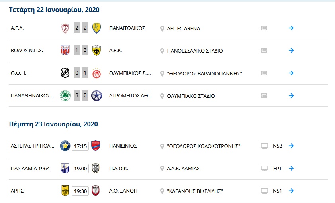Image resolution: width=335 pixels, height=203 pixels.
Task: Click the location pin beside ΟΛΥΜΠΙΑΚΟ ΣΤΑΔΙΟ
Action: click(x=162, y=96)
